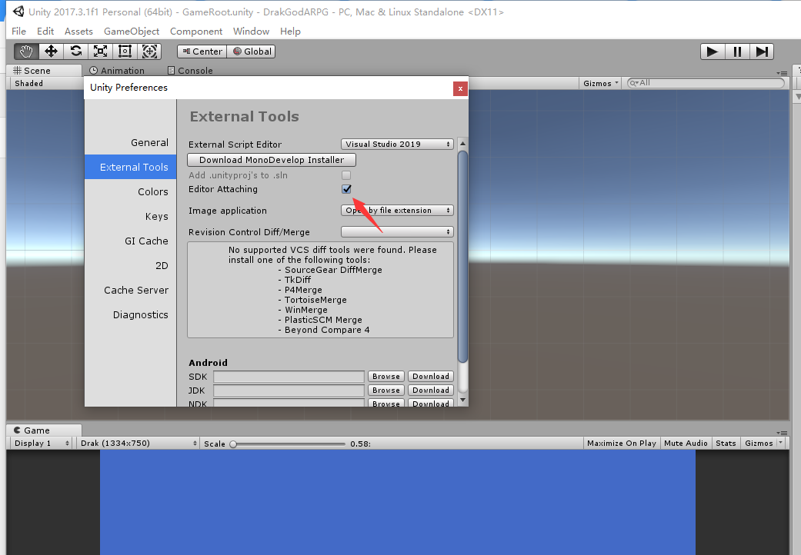Select the Hand tool in the toolbar
Screen dimensions: 801x555
coord(25,51)
